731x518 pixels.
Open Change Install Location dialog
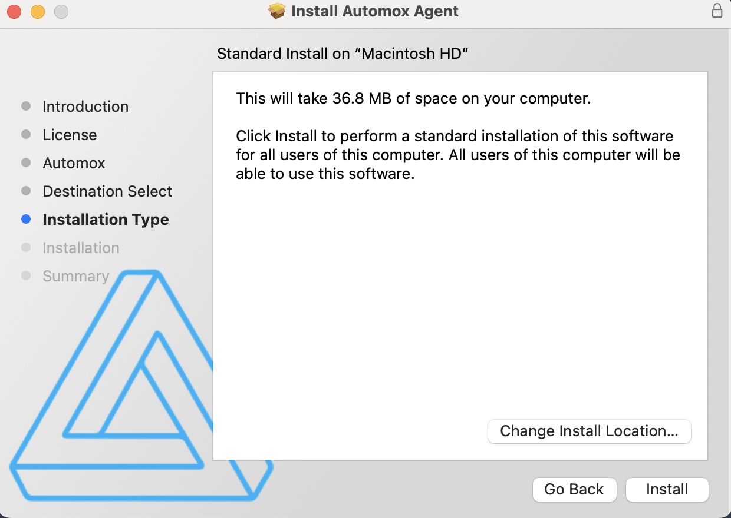coord(590,431)
